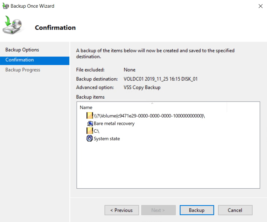The image size is (267, 222).
Task: Go to the Backup Options step
Action: tap(22, 50)
